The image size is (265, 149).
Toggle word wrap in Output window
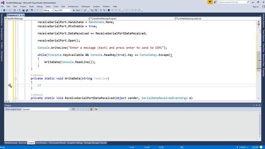point(96,109)
